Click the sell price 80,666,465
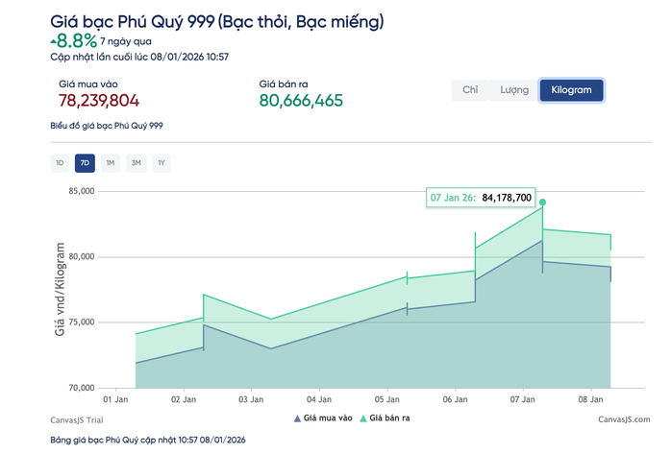This screenshot has height=453, width=671. pos(301,101)
